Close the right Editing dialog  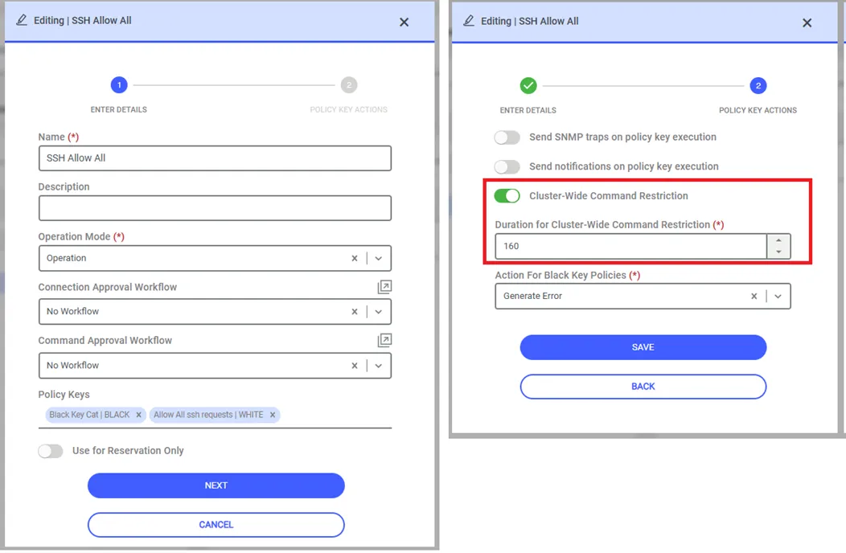coord(807,23)
